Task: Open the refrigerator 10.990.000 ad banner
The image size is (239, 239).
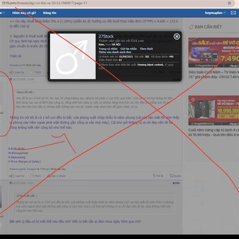Action: tap(214, 110)
